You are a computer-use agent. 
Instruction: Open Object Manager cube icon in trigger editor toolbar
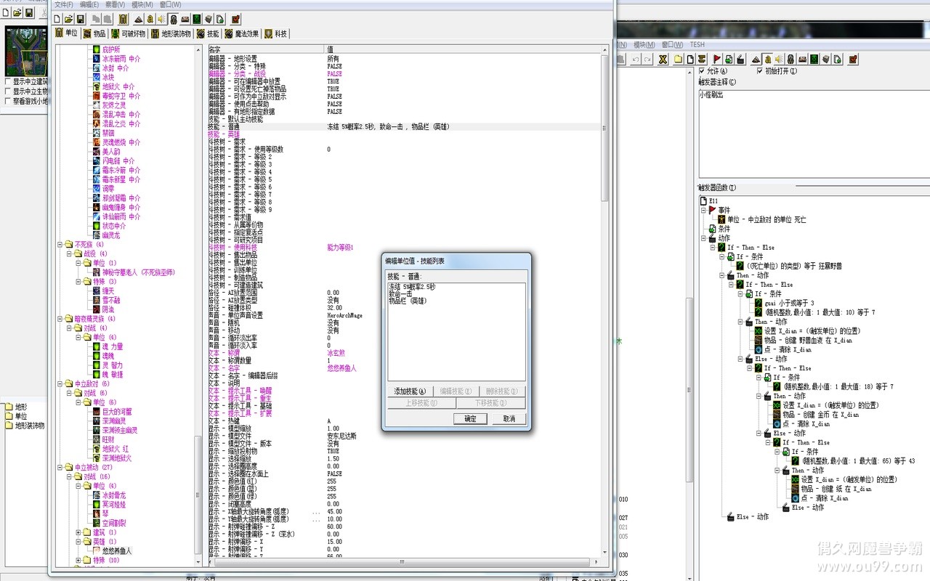point(826,59)
